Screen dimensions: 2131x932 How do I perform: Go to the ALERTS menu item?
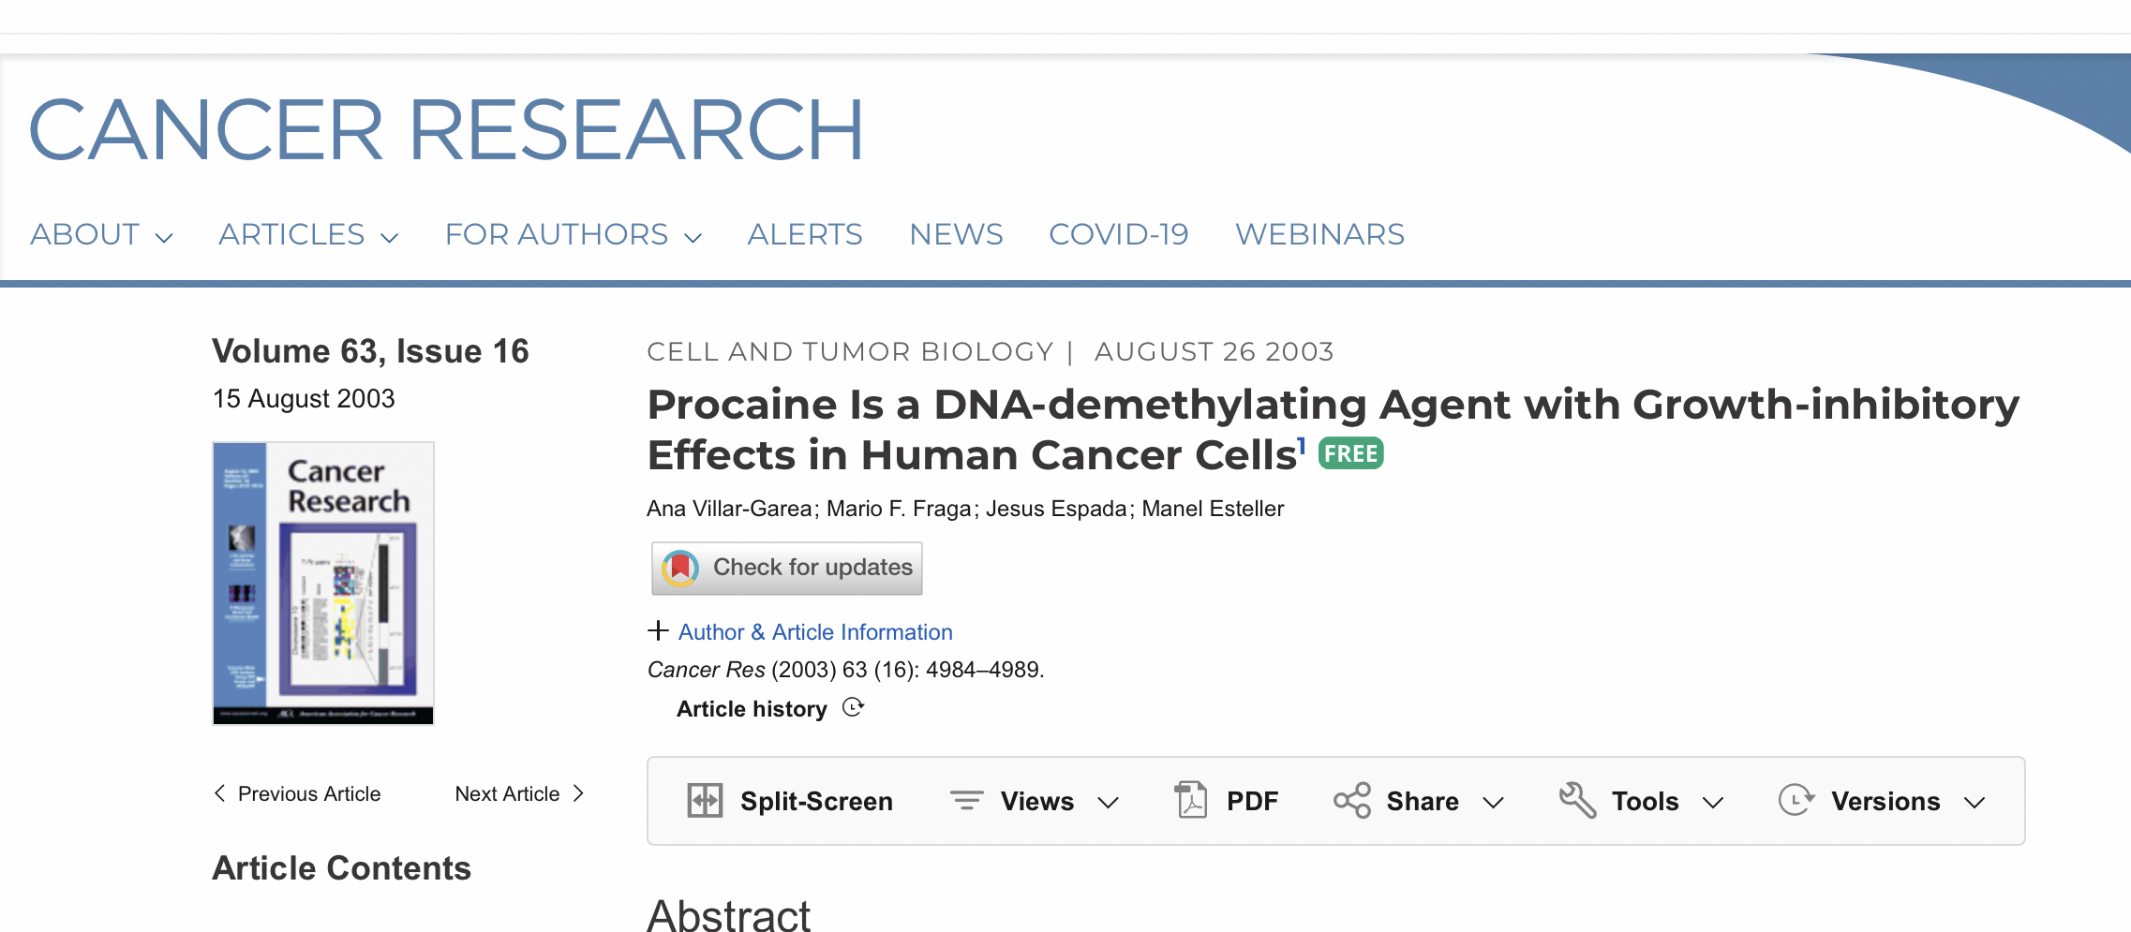[x=804, y=235]
